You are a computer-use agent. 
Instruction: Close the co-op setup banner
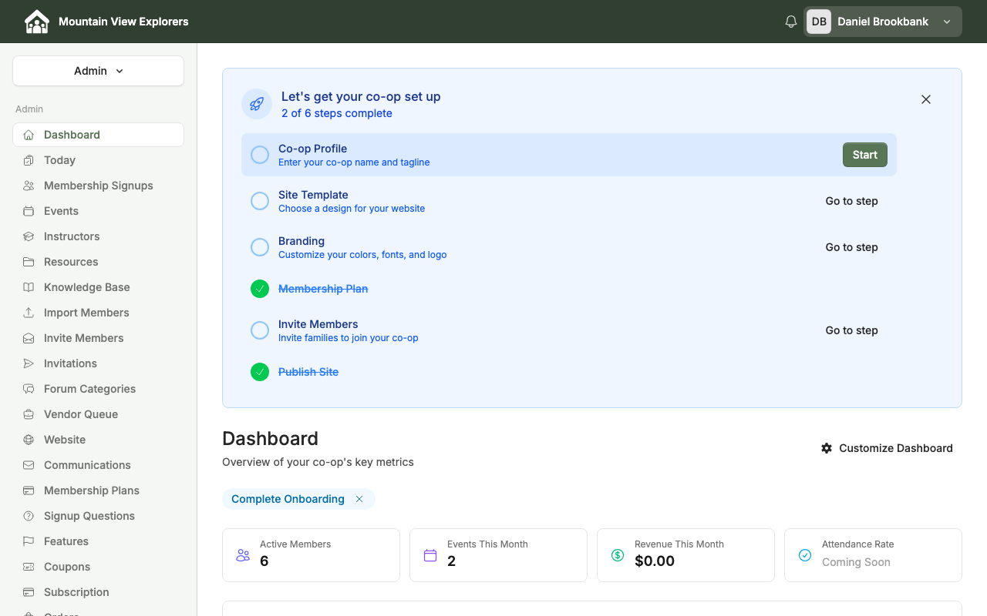[926, 99]
